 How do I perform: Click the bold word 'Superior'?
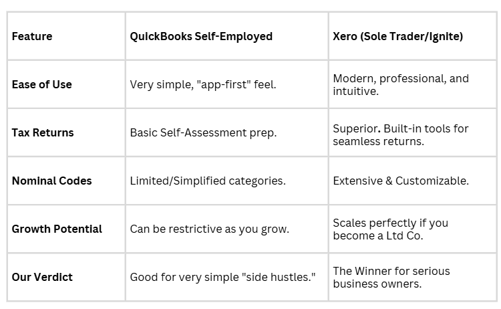coord(357,127)
